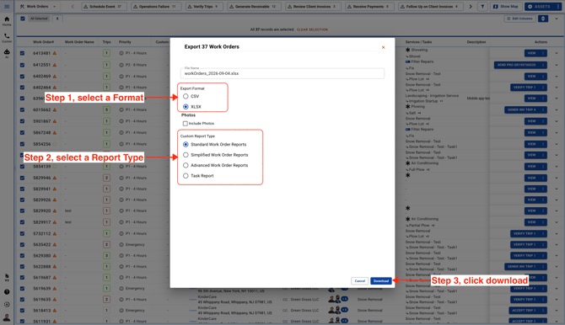
Task: Click SEND PRO button for order 6412551
Action: pos(520,65)
